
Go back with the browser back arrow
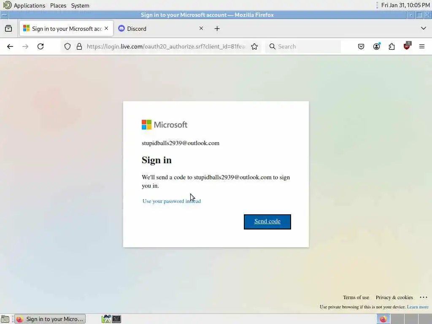point(10,46)
